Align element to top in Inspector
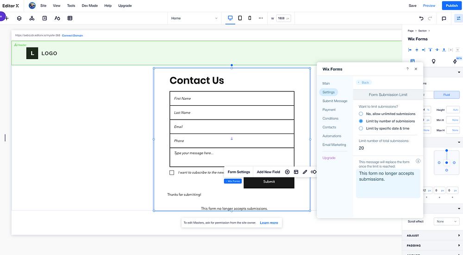Viewport: 463px width, 255px height. [430, 50]
